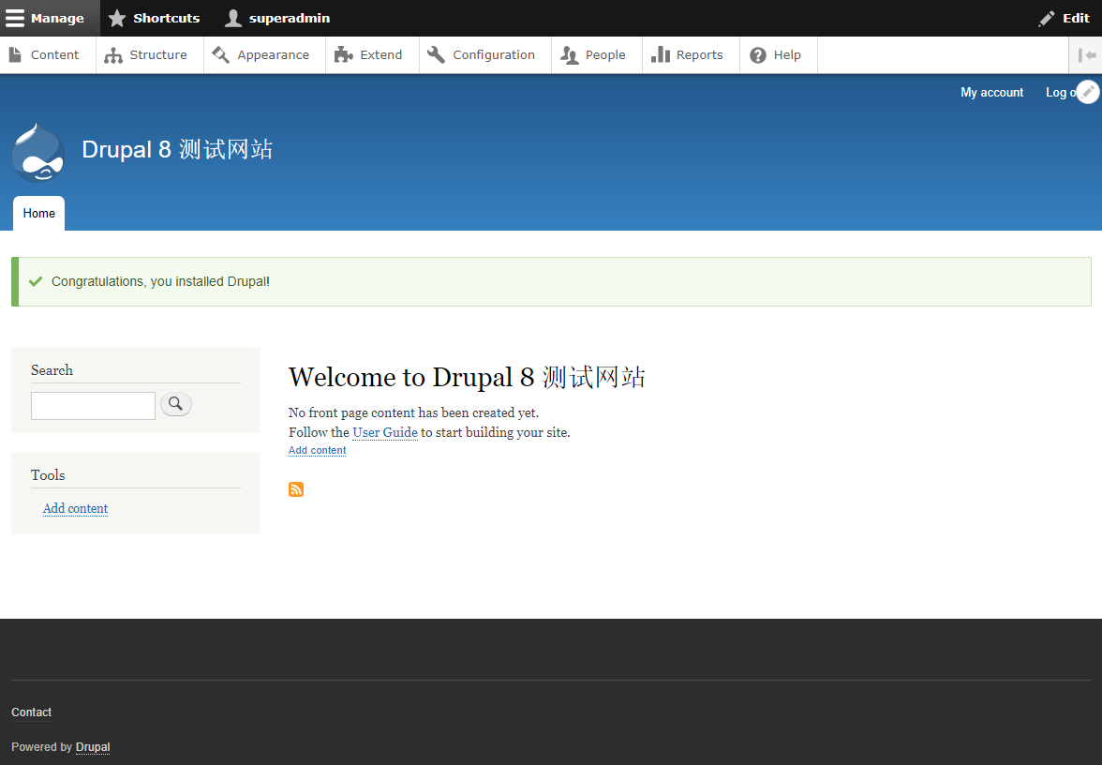The width and height of the screenshot is (1102, 765).
Task: Open Appearance via its paintbrush icon
Action: [x=221, y=54]
